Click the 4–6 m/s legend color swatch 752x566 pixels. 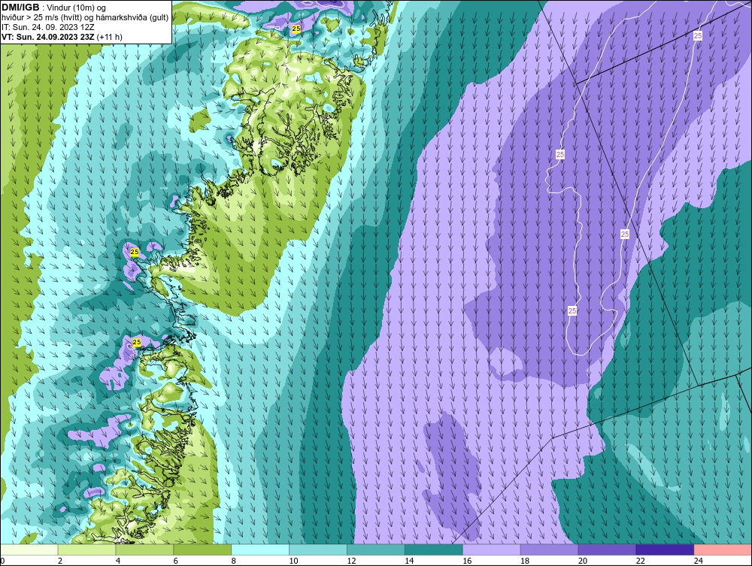tap(144, 549)
